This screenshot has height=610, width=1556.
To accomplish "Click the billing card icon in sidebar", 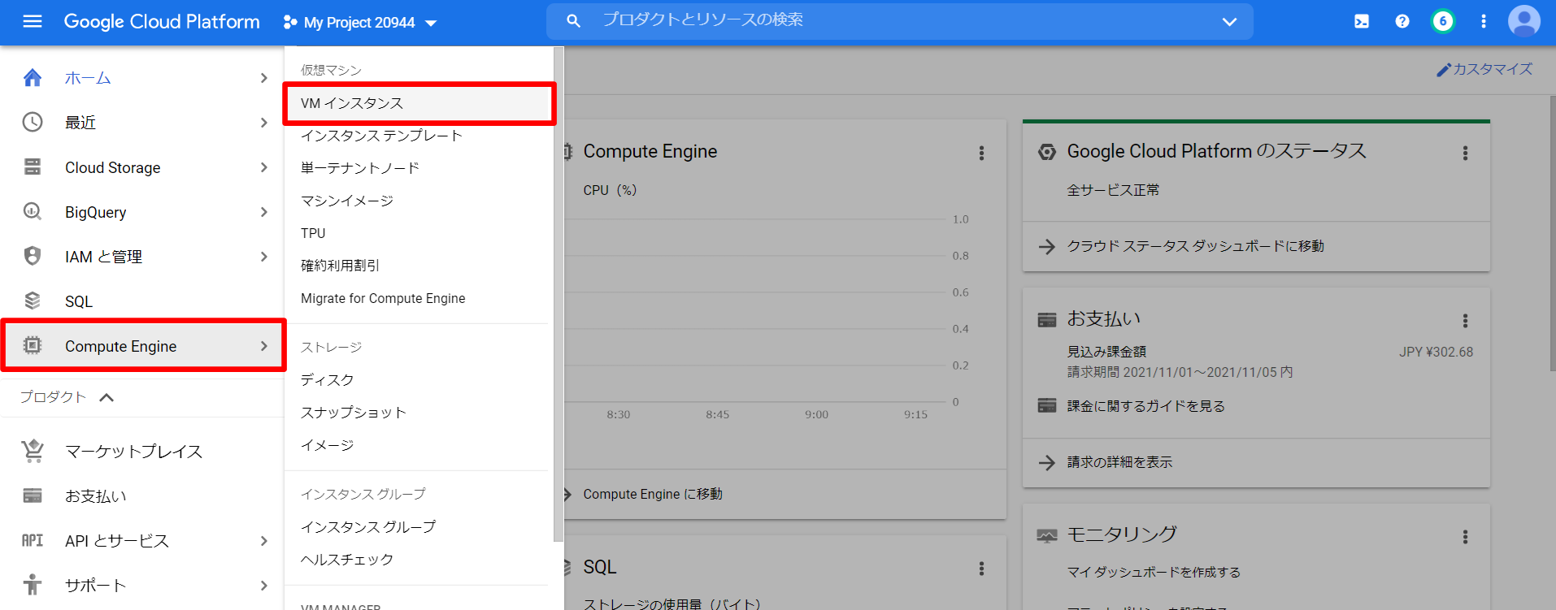I will point(33,495).
